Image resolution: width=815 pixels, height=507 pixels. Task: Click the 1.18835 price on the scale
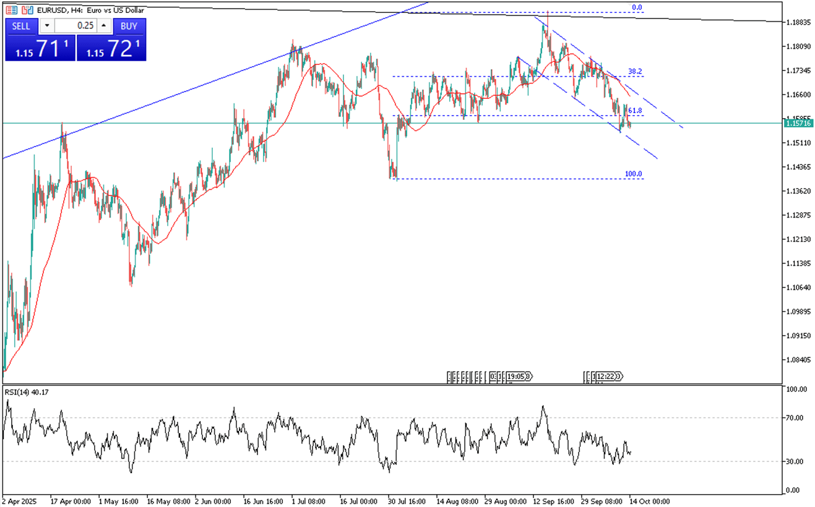[x=798, y=23]
